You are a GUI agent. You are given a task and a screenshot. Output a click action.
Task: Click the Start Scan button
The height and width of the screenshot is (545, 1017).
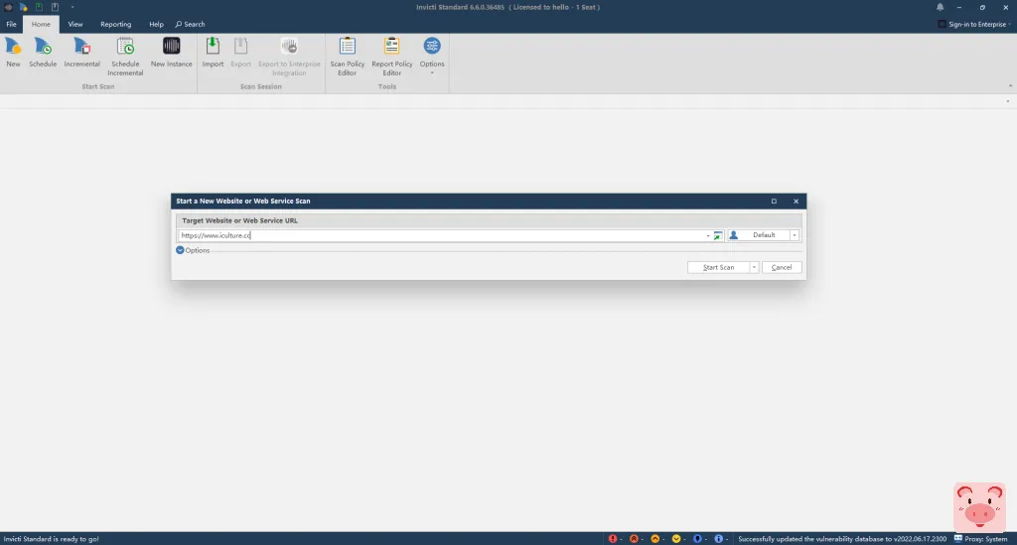719,267
